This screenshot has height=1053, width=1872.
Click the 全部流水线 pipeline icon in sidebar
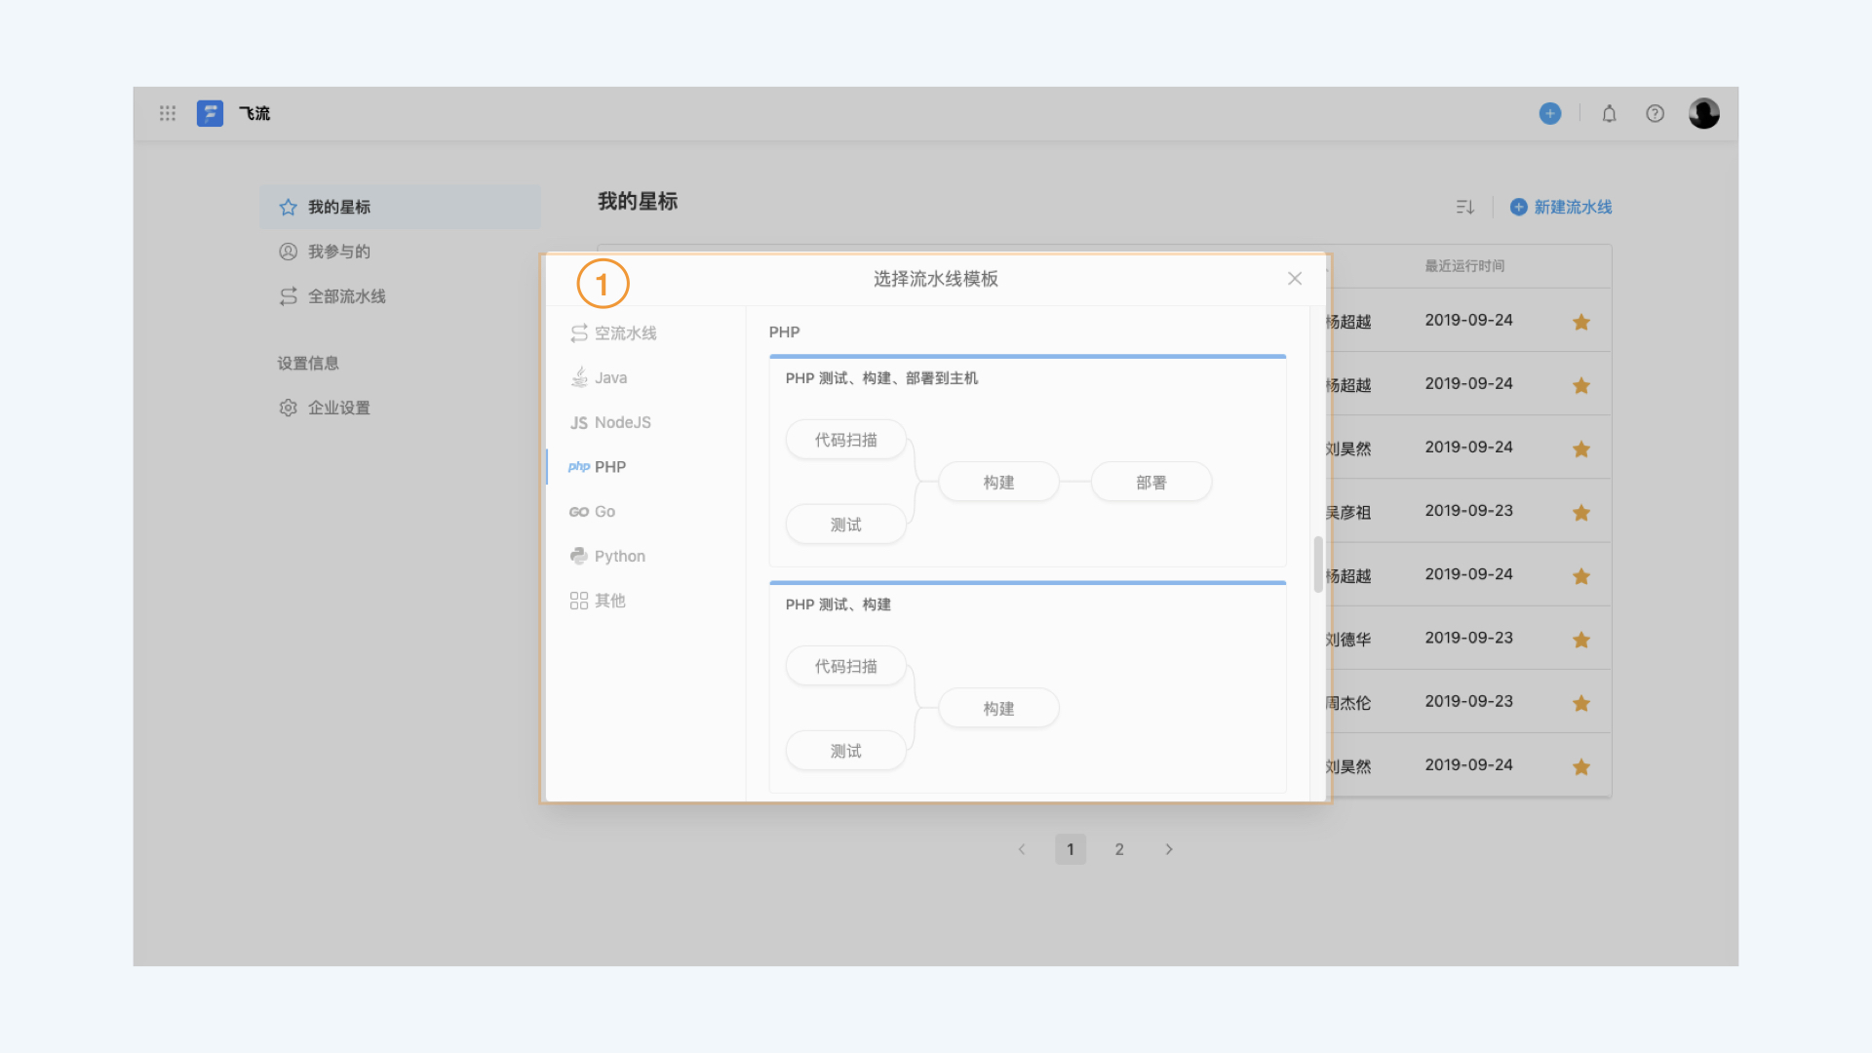tap(288, 296)
